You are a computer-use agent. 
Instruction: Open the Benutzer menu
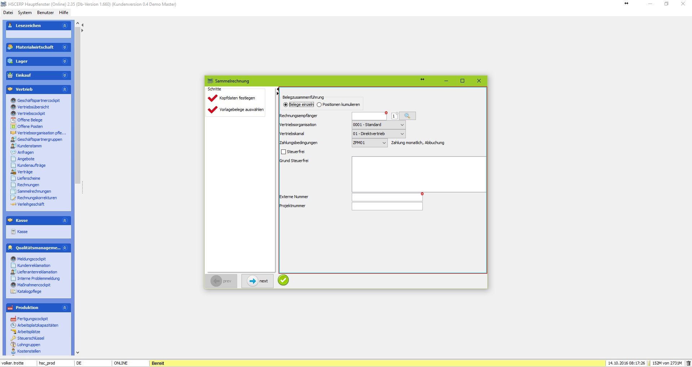tap(45, 13)
